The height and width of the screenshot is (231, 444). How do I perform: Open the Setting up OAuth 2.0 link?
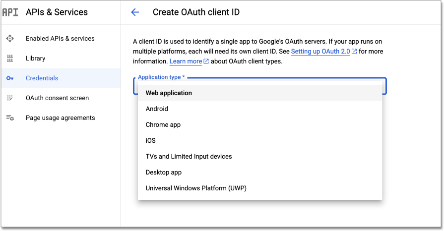click(320, 52)
